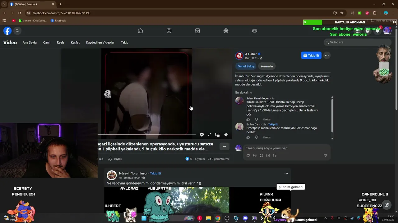Switch to Reels tab
The image size is (398, 223).
point(61,42)
